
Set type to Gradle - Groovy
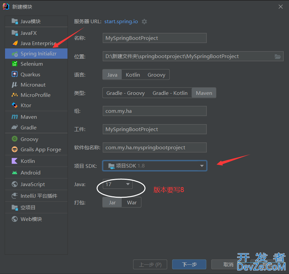(x=125, y=93)
